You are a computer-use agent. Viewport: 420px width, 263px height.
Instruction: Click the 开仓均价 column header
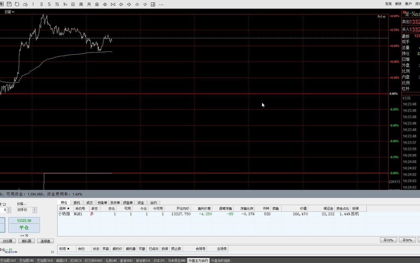click(178, 208)
